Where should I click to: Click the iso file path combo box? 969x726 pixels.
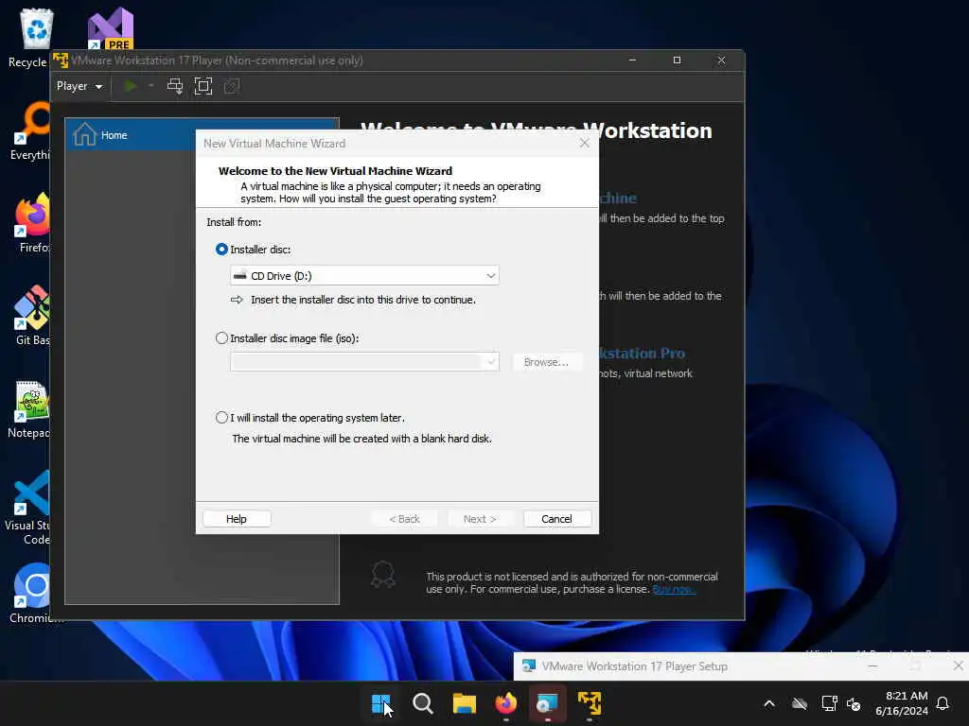364,362
